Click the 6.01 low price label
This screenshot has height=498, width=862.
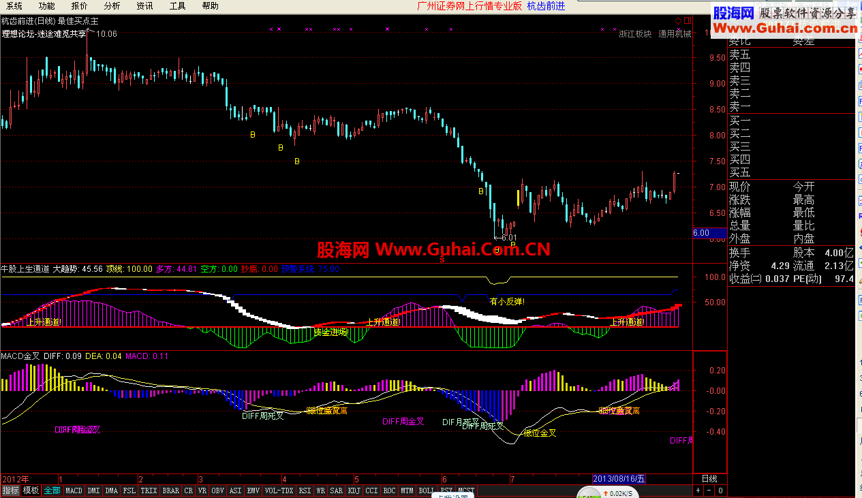coord(509,238)
